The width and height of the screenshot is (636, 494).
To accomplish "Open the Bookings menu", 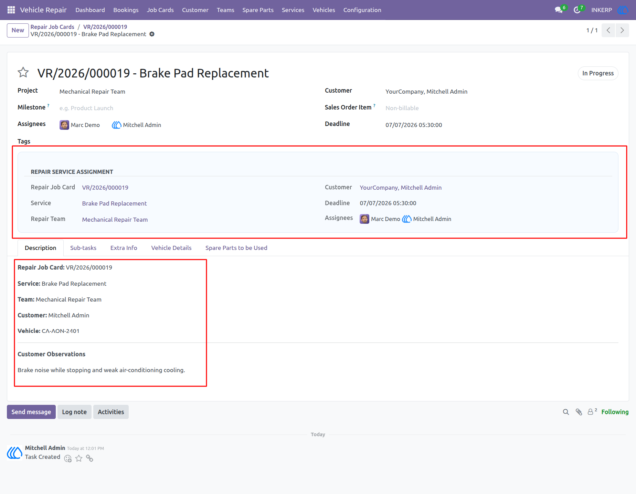I will (126, 10).
